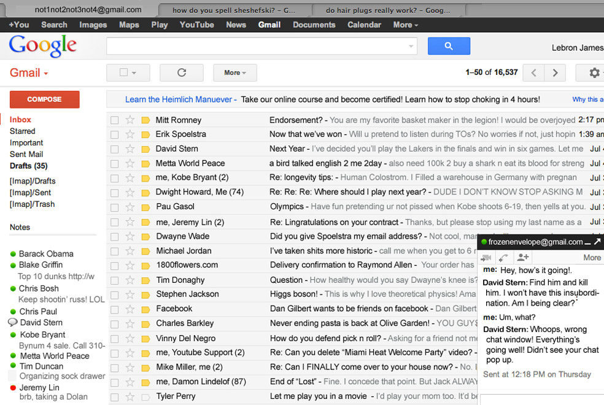Switch to the sheshefski spelling browser tab
This screenshot has width=604, height=405.
[234, 9]
